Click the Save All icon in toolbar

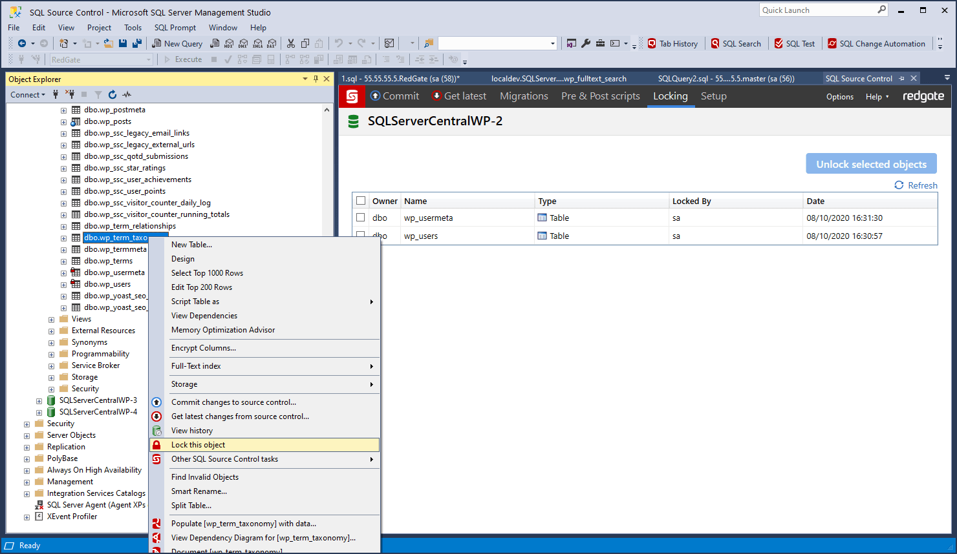136,43
